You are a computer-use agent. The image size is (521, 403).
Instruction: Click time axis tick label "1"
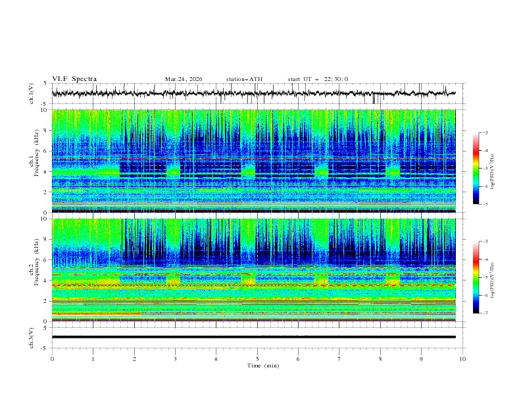tap(93, 359)
